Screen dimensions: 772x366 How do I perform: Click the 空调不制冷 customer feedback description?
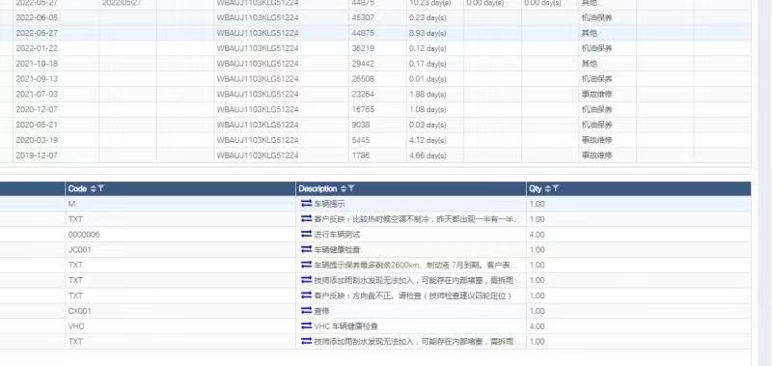point(417,219)
